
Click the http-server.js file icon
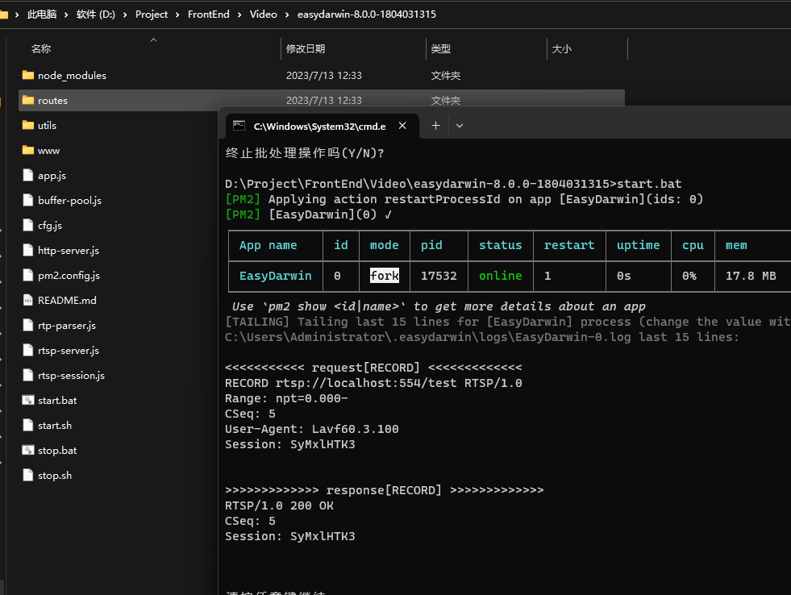[28, 250]
